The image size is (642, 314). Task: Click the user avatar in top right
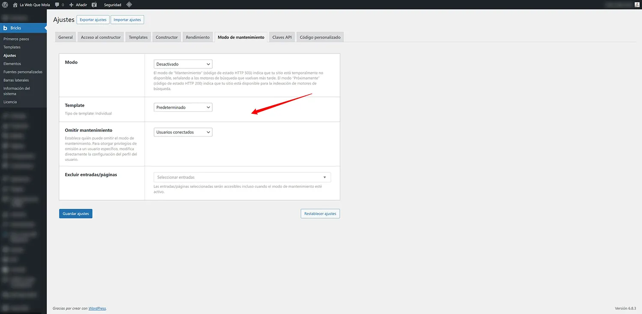(x=637, y=5)
